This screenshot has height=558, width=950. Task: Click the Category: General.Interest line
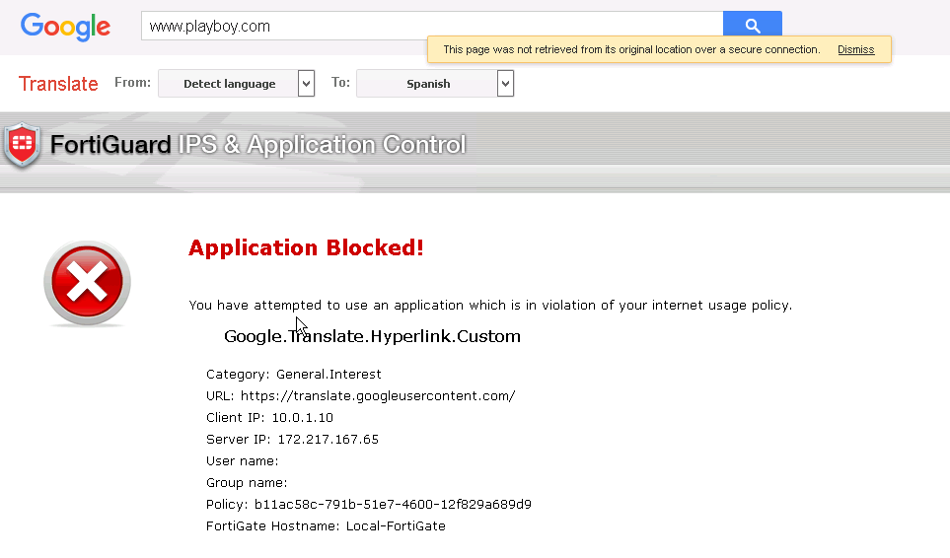coord(294,374)
